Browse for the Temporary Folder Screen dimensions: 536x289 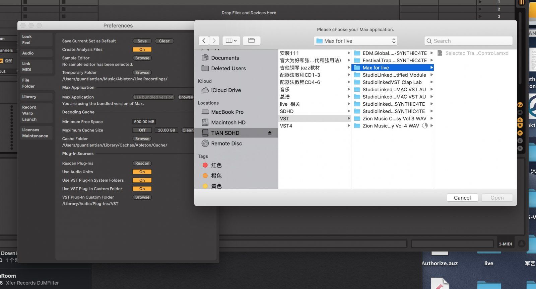click(142, 73)
